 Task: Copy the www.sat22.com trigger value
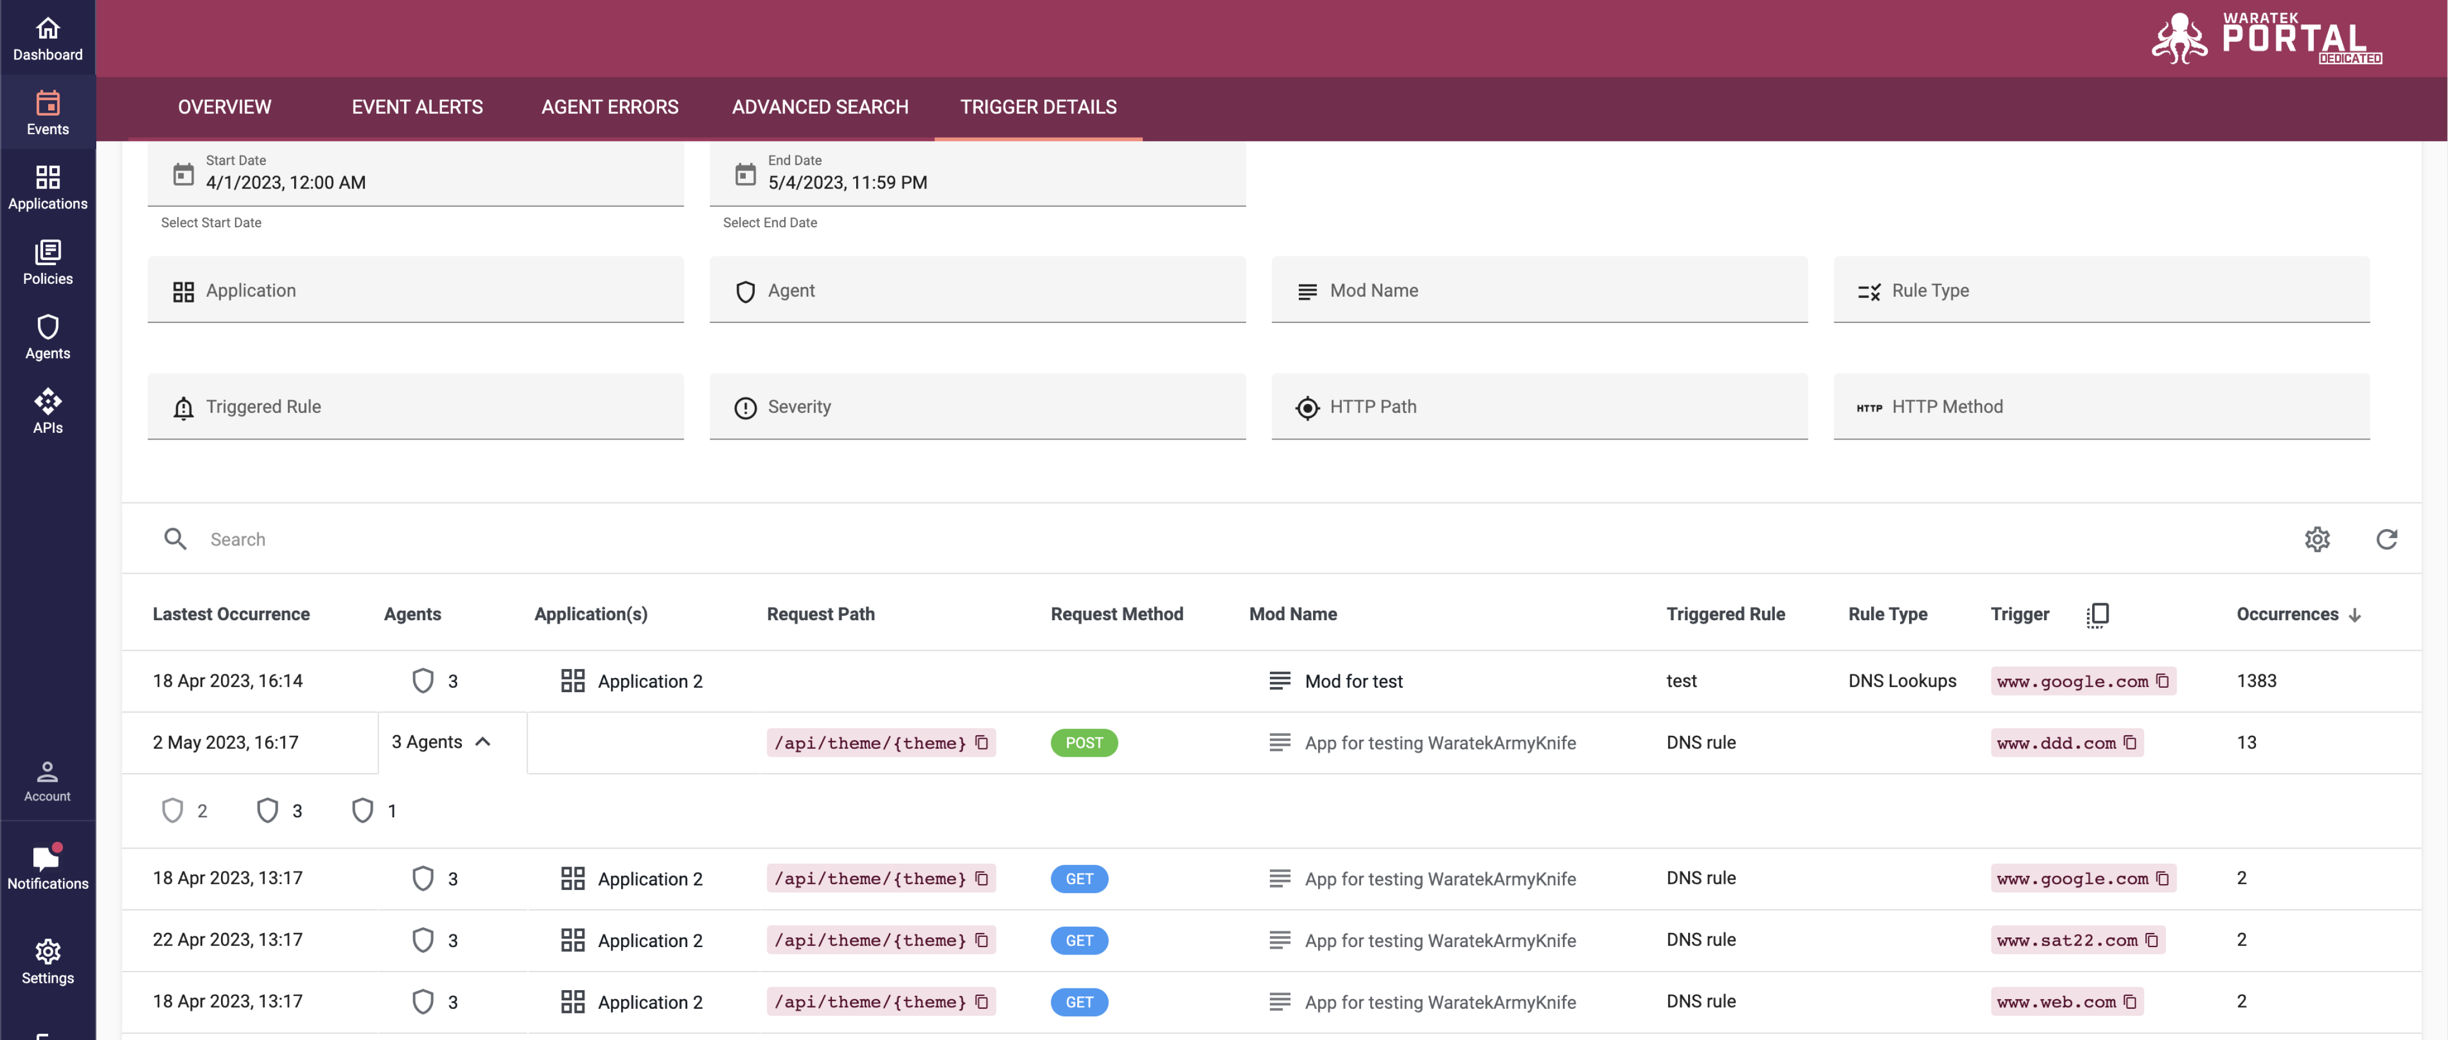click(2152, 939)
